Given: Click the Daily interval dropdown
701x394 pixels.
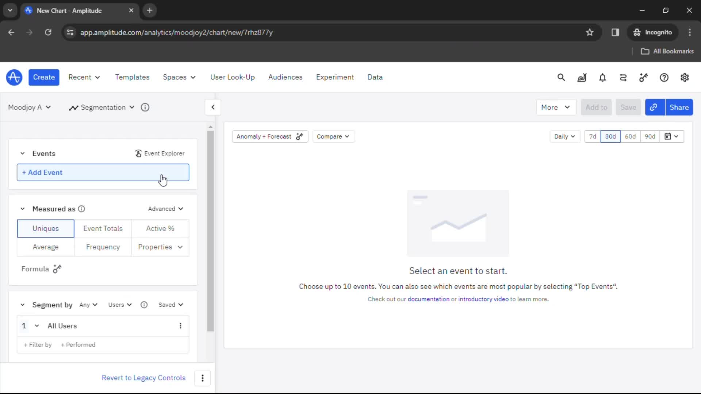Looking at the screenshot, I should point(564,136).
